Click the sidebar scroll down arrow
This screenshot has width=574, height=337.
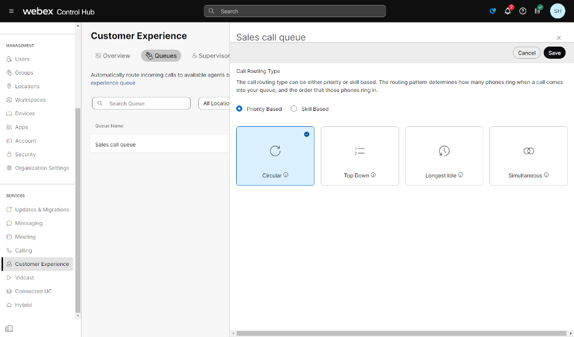click(78, 316)
